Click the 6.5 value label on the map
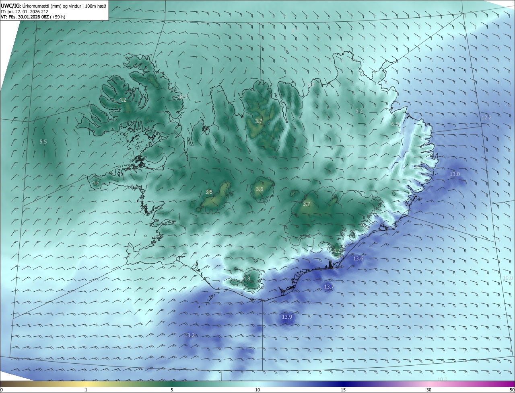515x393 pixels. coord(395,124)
